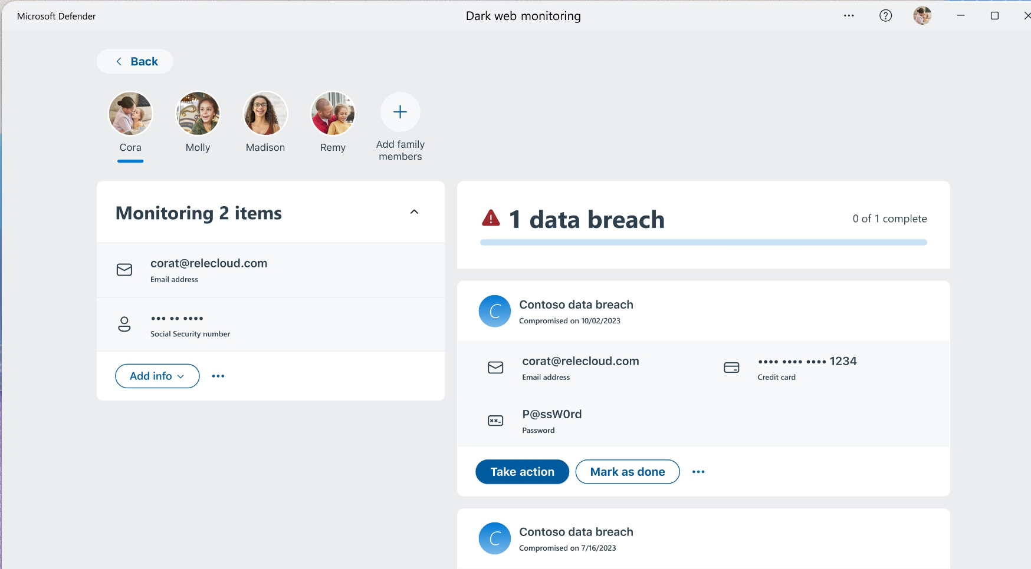Open more options beside Mark as done
1031x569 pixels.
pyautogui.click(x=698, y=472)
